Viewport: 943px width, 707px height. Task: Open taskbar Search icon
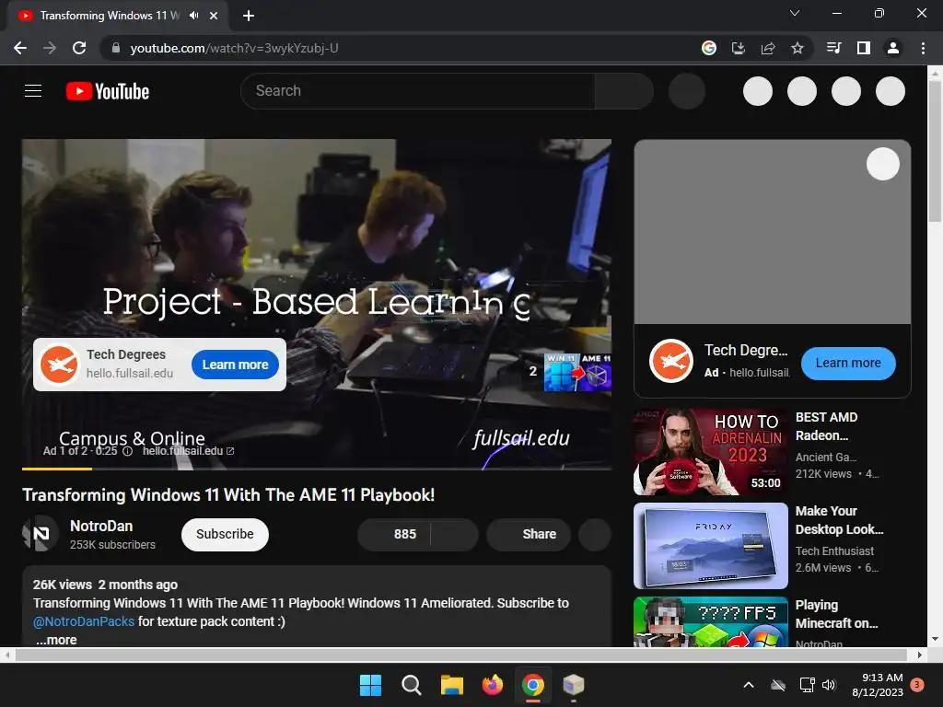coord(412,685)
